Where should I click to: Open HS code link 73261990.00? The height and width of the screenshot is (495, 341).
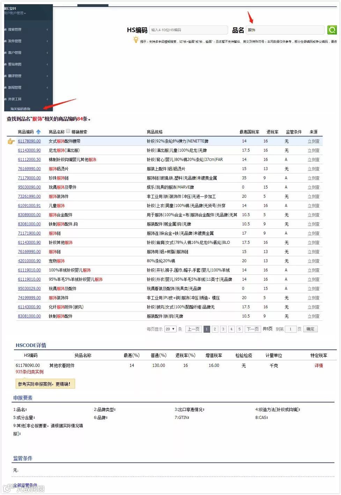pyautogui.click(x=29, y=197)
